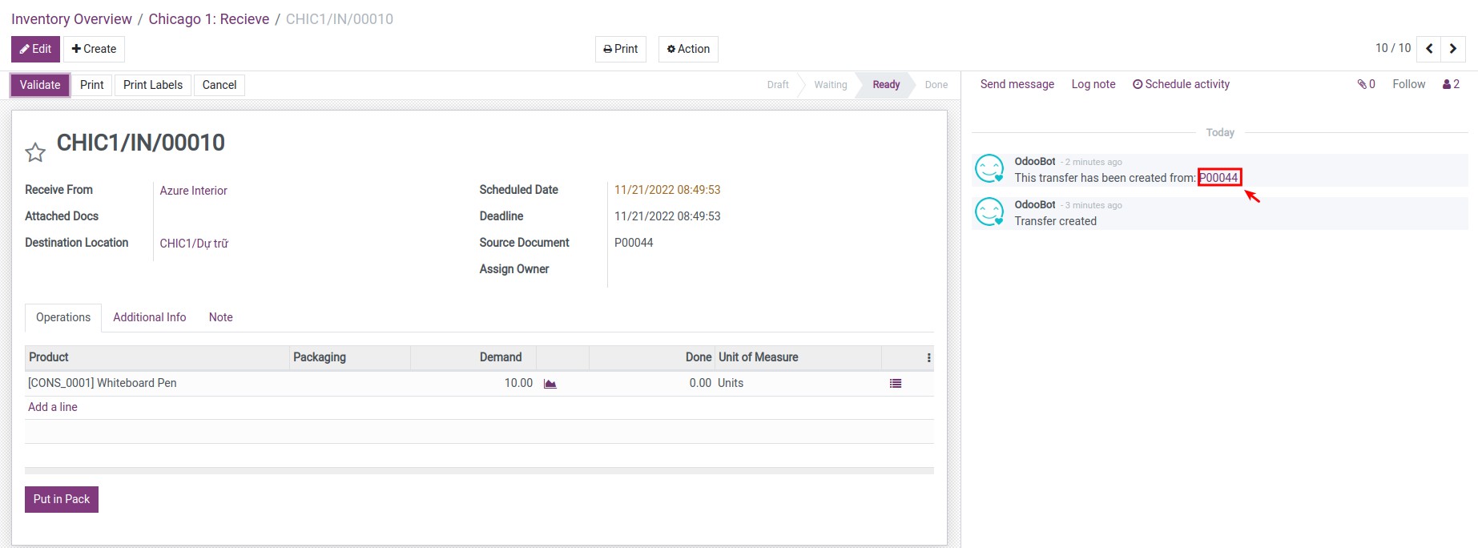
Task: Open the CHIC1/Dự trữ location link
Action: click(x=194, y=244)
